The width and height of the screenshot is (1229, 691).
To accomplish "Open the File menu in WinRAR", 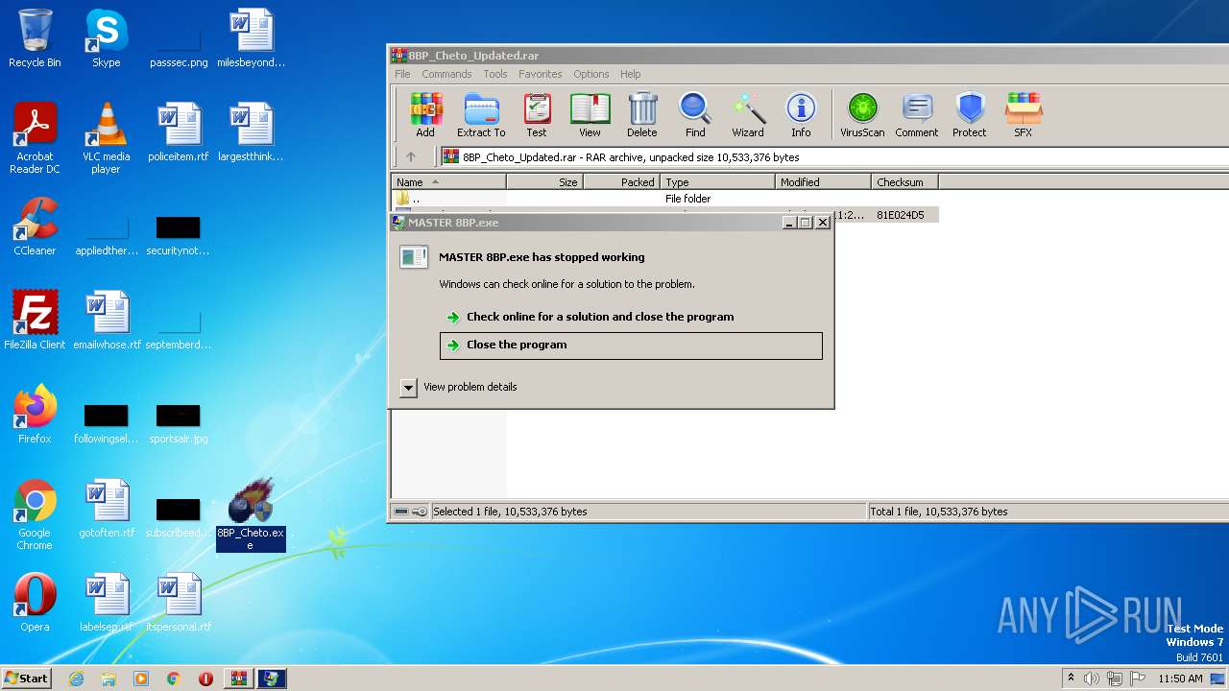I will coord(402,74).
